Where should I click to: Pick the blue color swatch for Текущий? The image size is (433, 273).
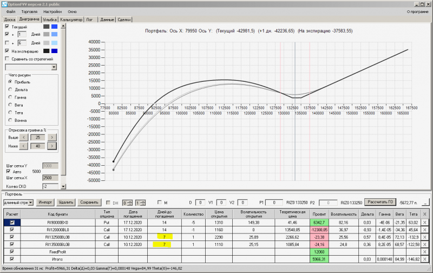[55, 27]
